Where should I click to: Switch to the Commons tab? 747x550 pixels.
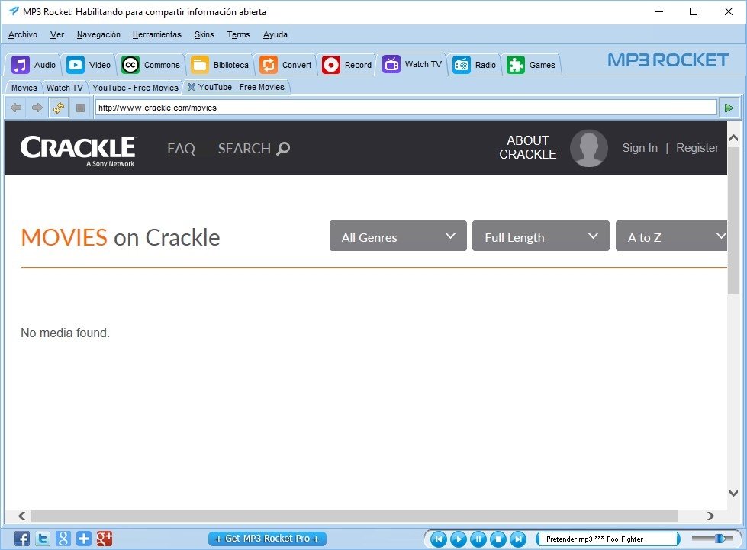point(150,65)
